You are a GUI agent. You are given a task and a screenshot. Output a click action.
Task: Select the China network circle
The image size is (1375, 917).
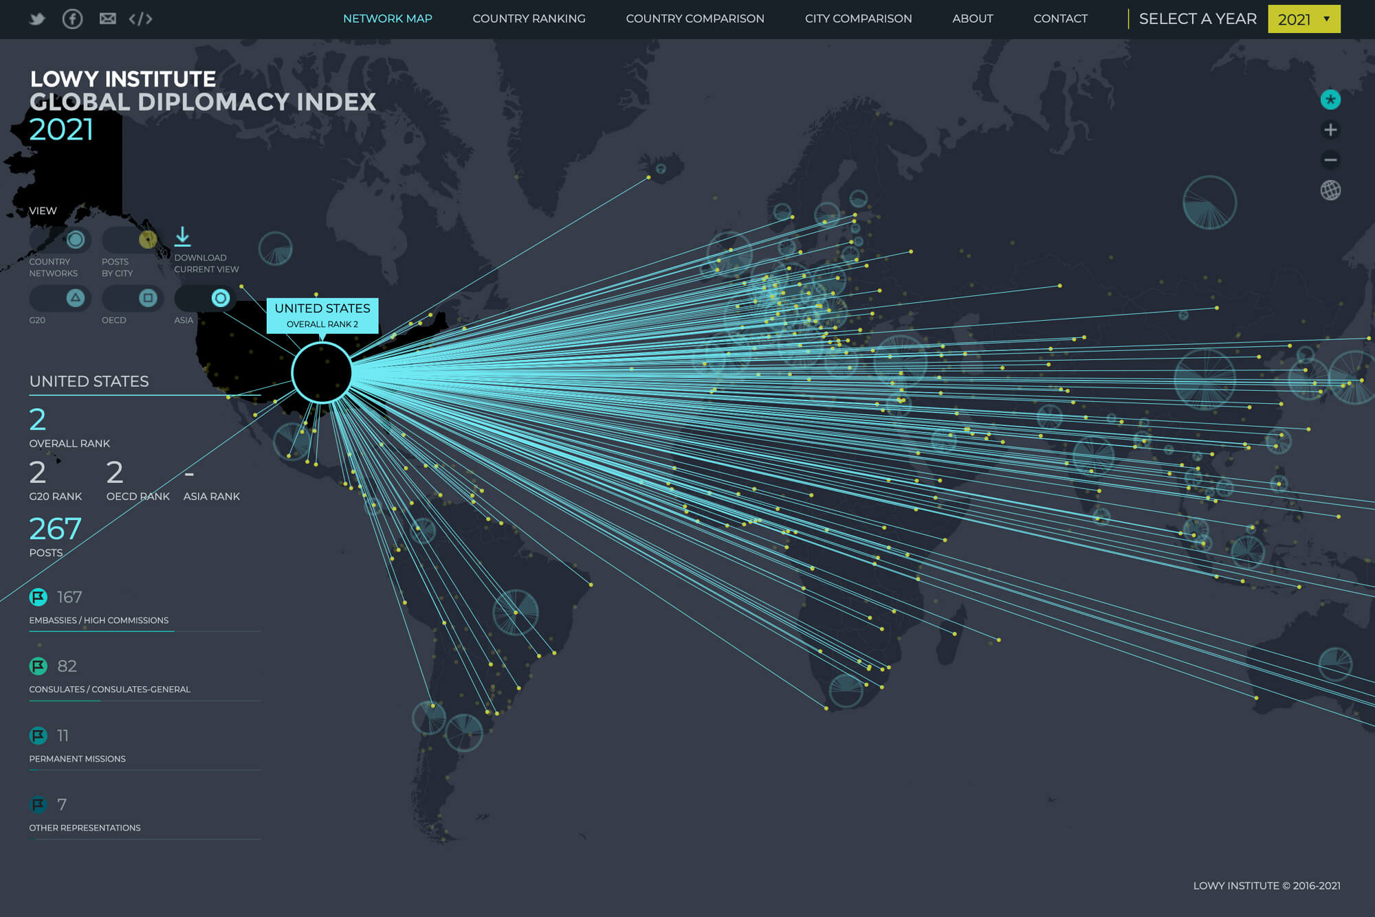pyautogui.click(x=1204, y=379)
